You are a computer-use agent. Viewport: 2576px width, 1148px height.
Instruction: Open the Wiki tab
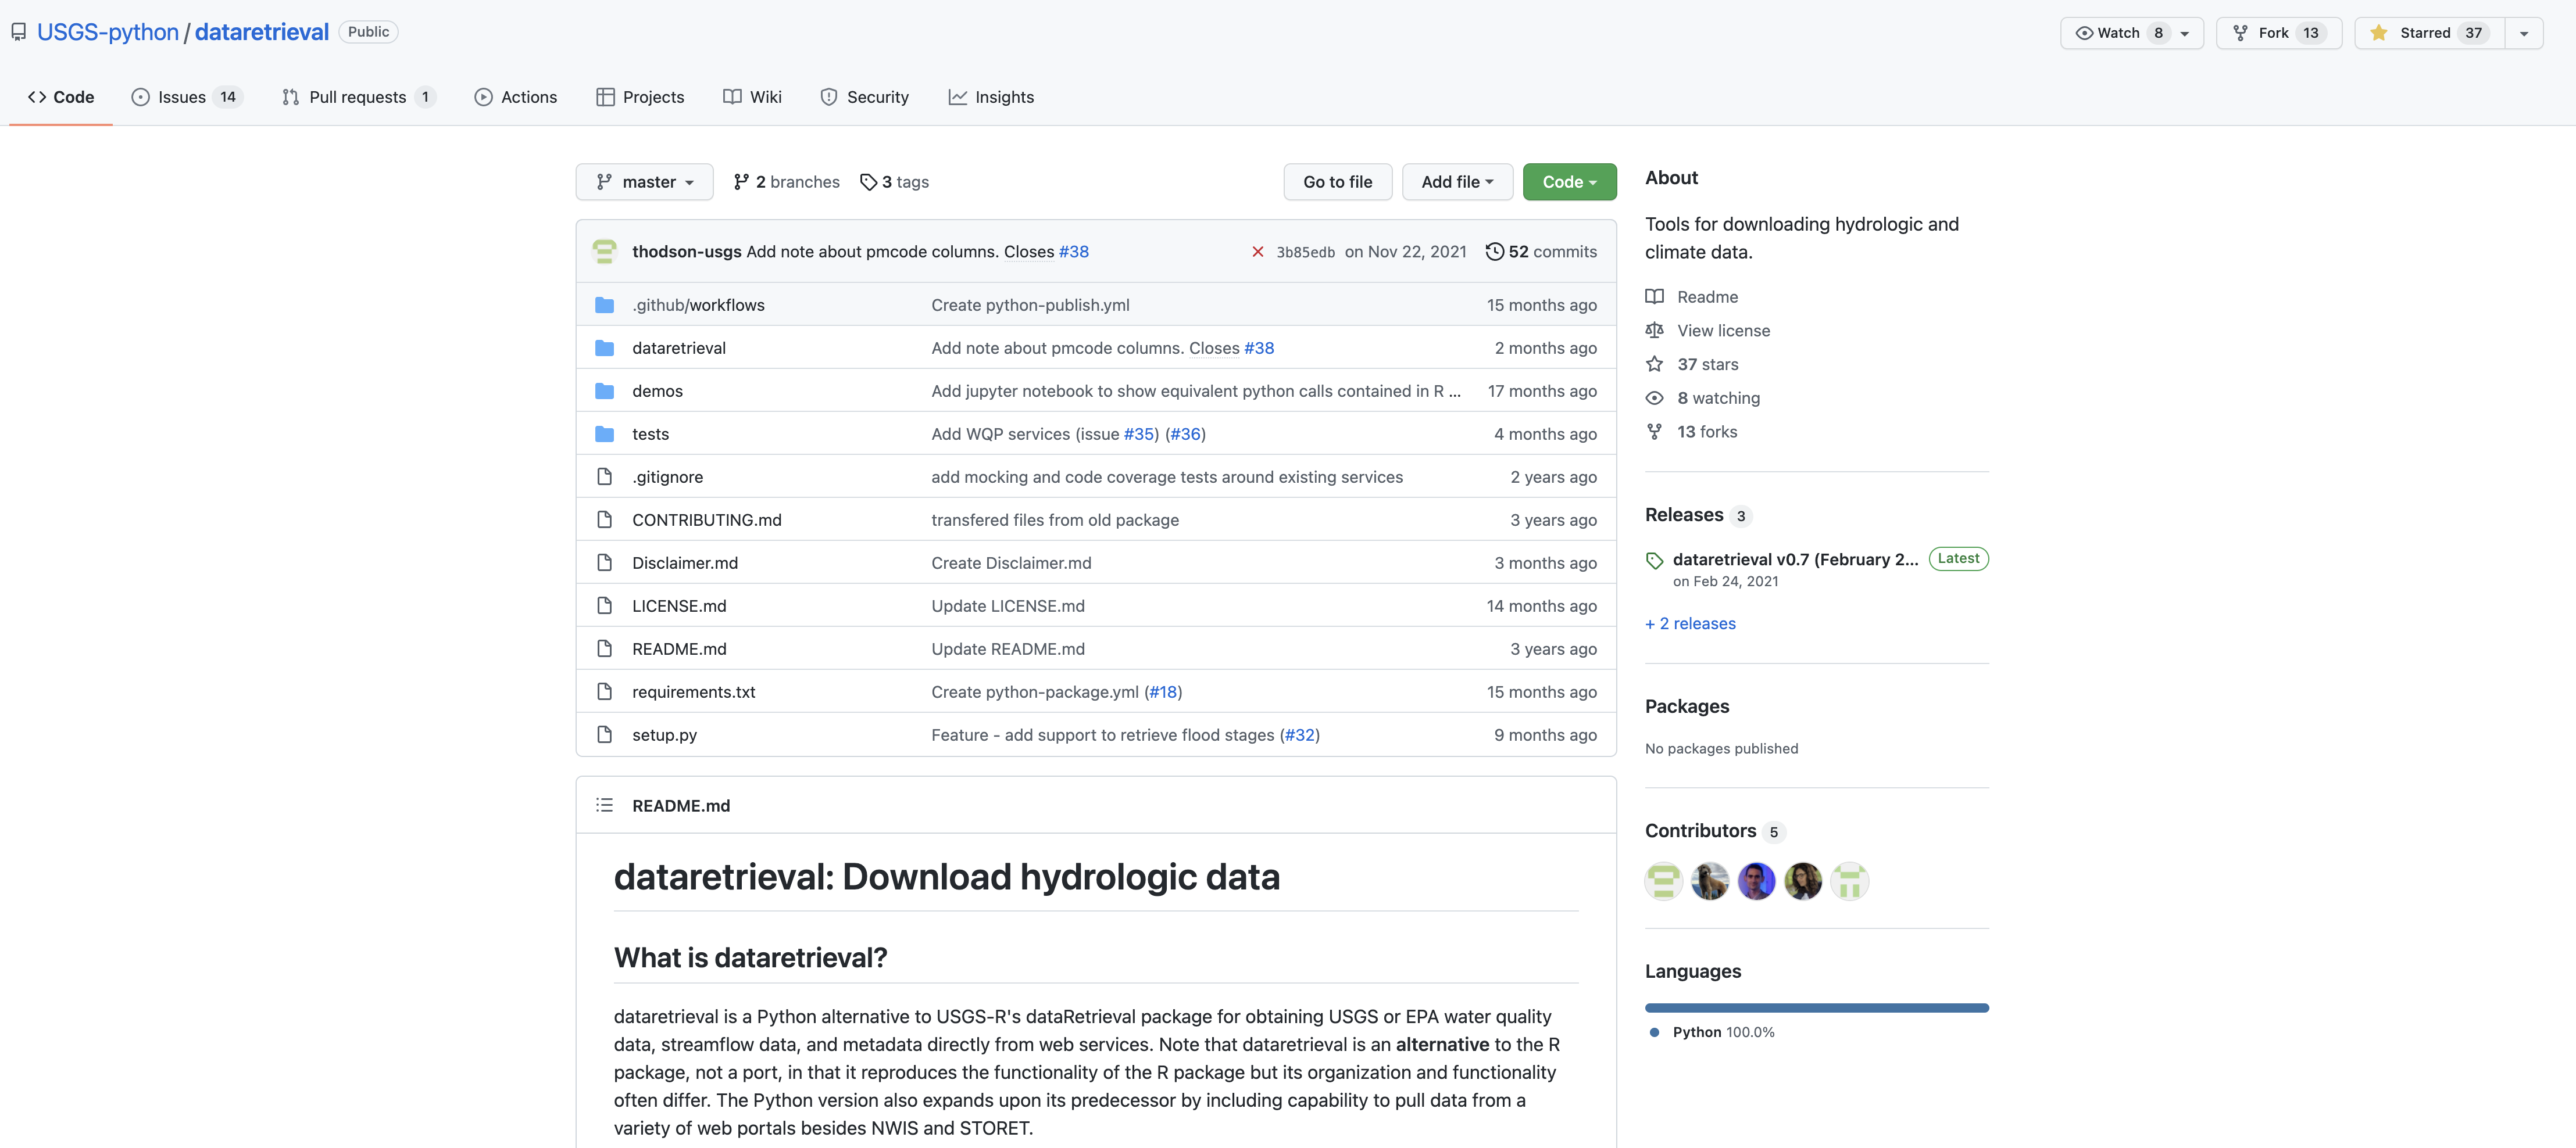(753, 97)
